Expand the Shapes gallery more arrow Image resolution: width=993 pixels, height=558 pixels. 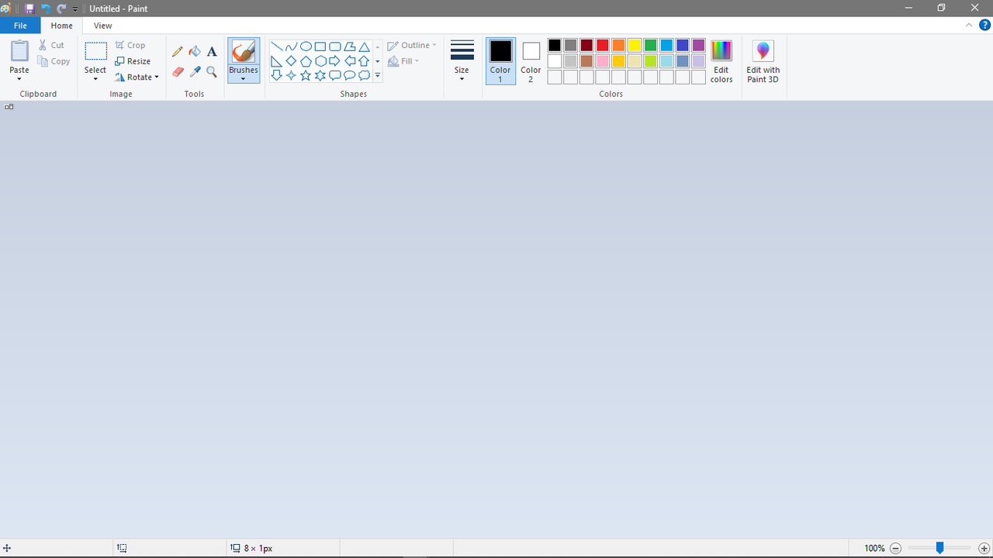[378, 76]
